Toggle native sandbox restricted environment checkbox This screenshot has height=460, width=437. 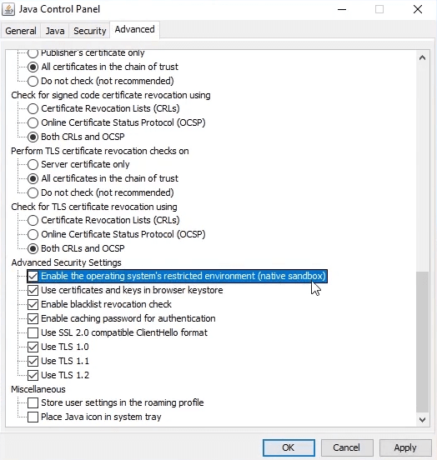coord(33,276)
